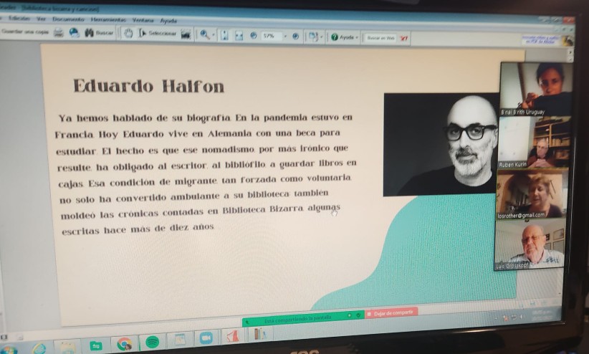
Task: Click the Eduardo Halfon portrait photo
Action: tap(441, 145)
